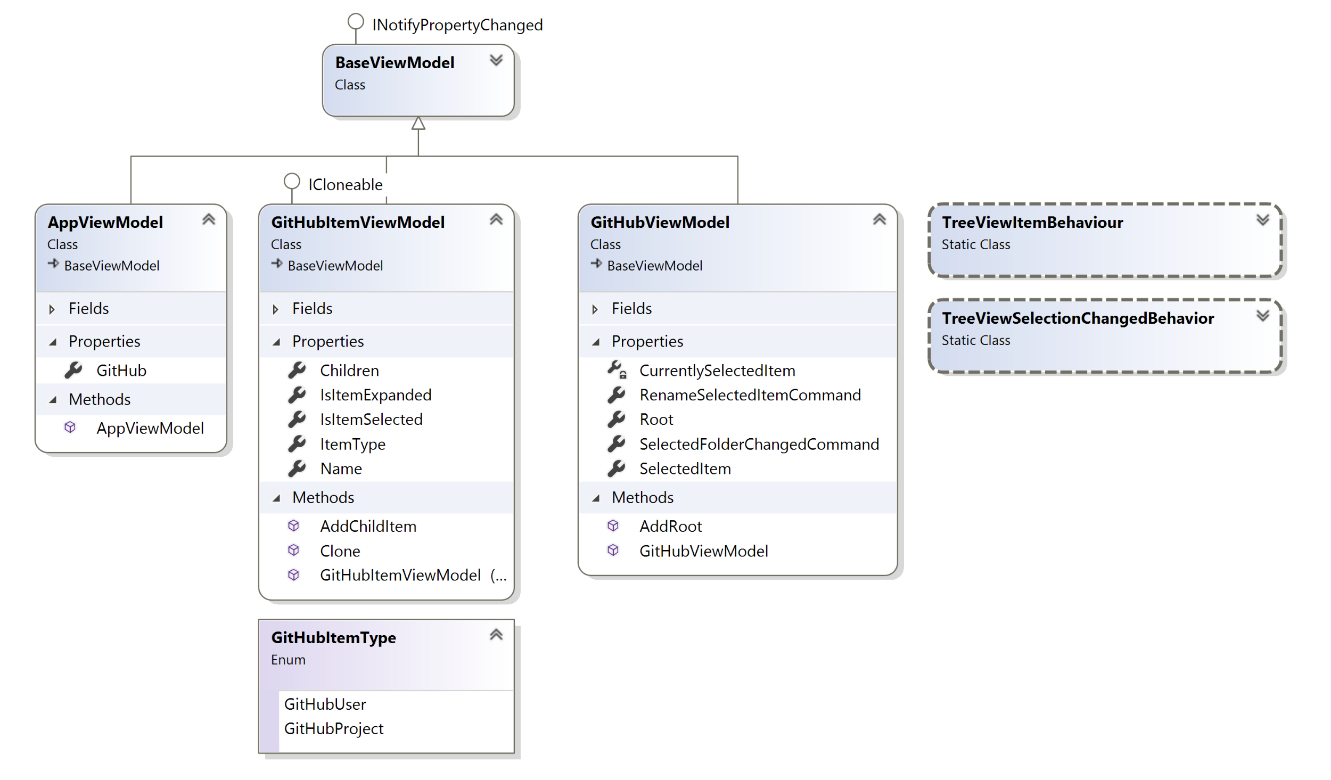Viewport: 1331px width, 780px height.
Task: Click the INotifyPropertyChanged interface lollipop circle
Action: pos(356,22)
